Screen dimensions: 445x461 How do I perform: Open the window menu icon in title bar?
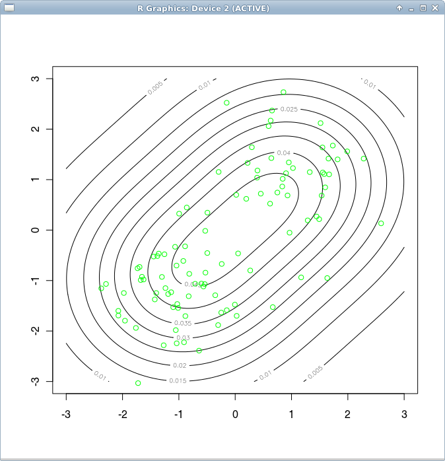[x=9, y=7]
